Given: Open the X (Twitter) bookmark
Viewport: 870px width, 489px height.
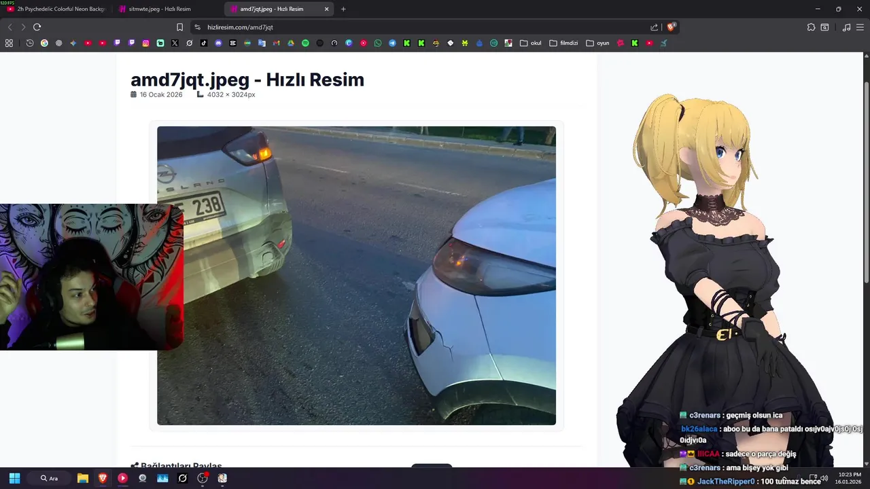Looking at the screenshot, I should tap(175, 43).
